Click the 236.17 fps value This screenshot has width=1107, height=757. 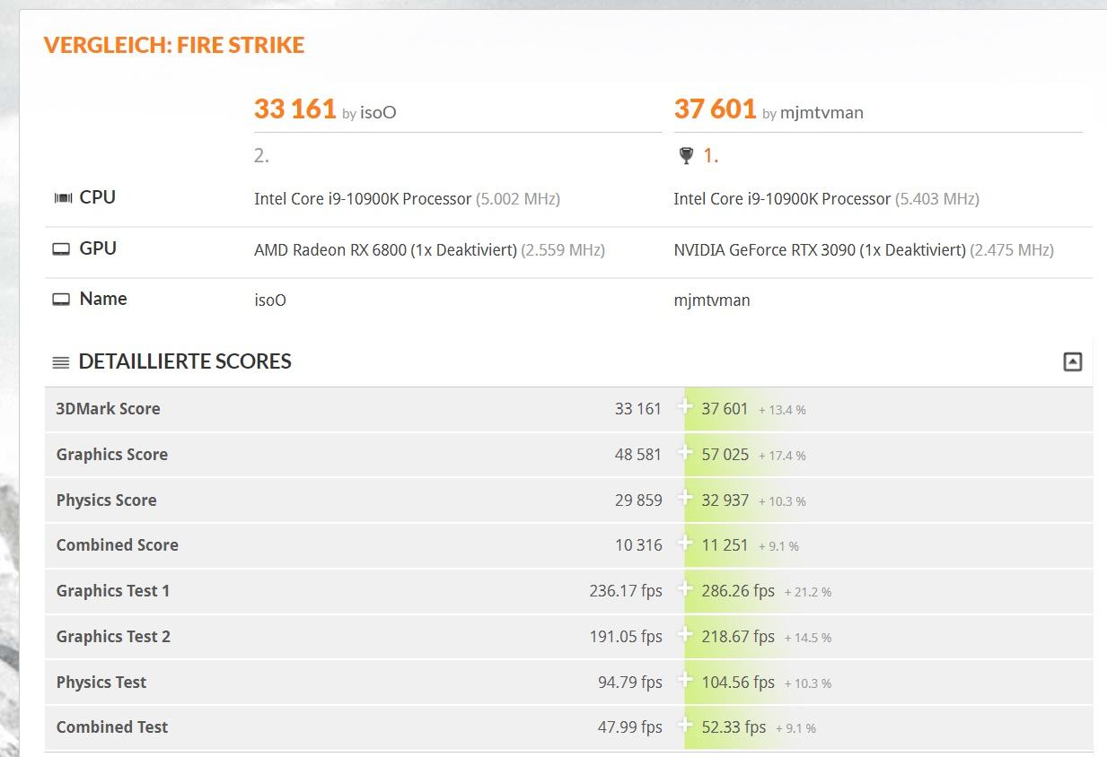coord(626,591)
